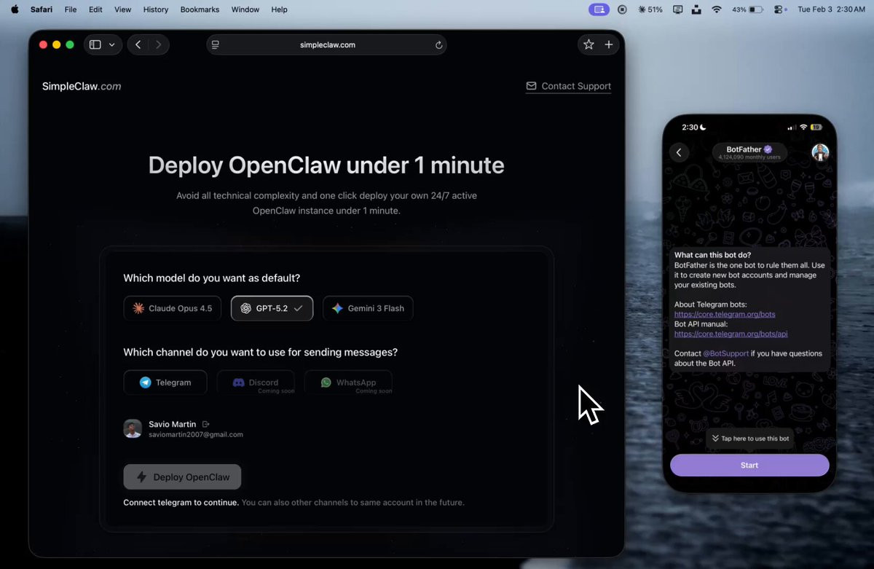Click the Discord logo icon
Screen dimensions: 874x569
tap(238, 382)
